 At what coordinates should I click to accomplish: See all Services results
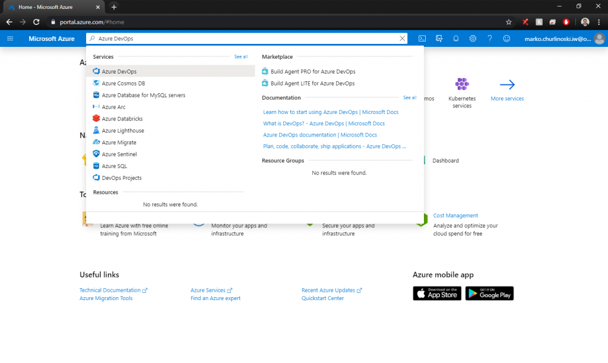241,56
